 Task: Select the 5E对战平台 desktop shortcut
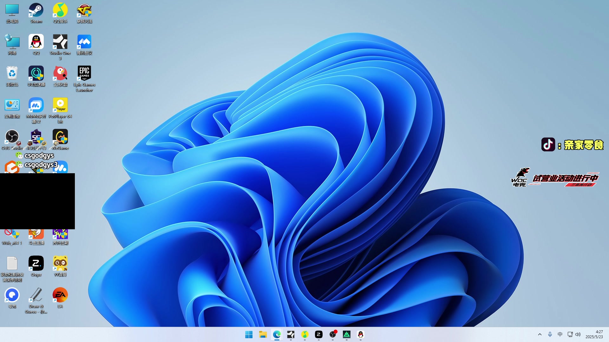pos(36,140)
